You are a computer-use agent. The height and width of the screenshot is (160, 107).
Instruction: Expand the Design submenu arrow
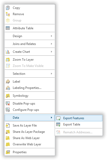pyautogui.click(x=52, y=36)
